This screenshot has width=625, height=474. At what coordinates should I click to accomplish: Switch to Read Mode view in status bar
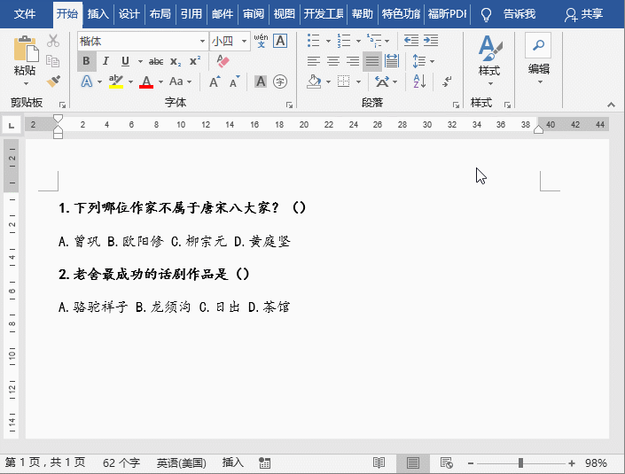point(379,462)
